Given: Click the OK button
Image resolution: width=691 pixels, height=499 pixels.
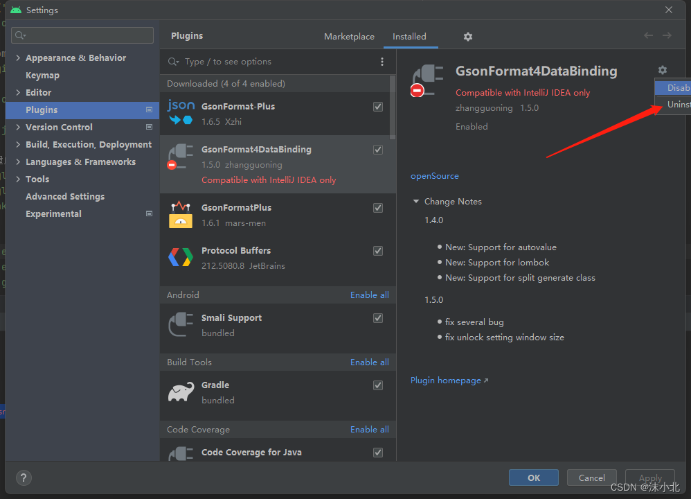Looking at the screenshot, I should pos(534,478).
